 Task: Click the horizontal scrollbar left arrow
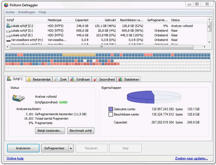[x=8, y=47]
